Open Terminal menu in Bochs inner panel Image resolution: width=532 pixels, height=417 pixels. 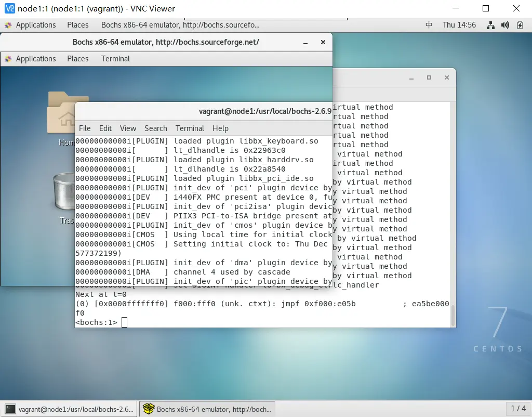[115, 59]
